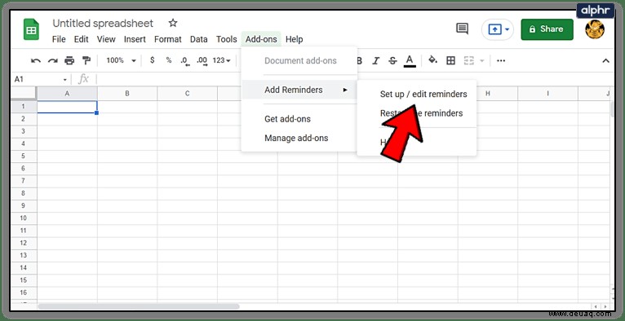Star the Untitled spreadsheet
625x321 pixels.
tap(173, 23)
